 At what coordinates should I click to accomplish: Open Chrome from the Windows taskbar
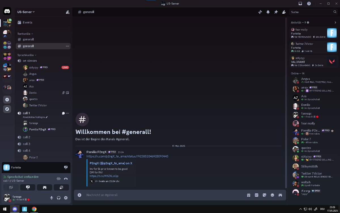[34, 209]
